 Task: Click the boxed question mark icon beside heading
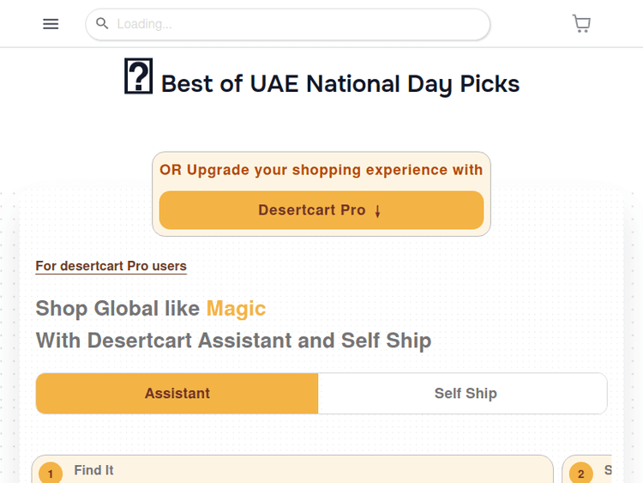coord(138,77)
